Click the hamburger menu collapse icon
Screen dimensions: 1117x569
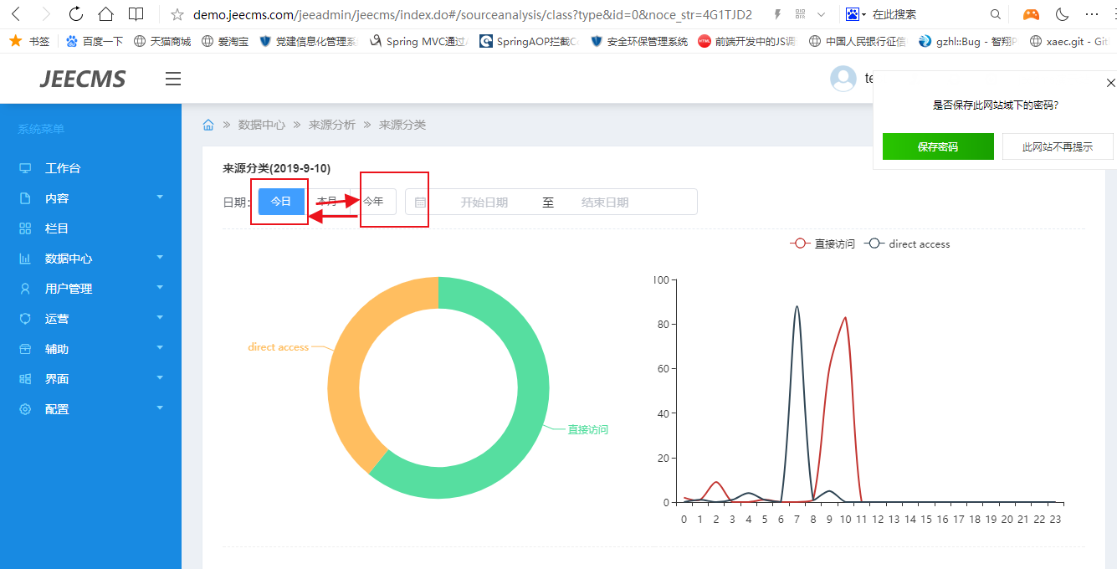point(173,79)
